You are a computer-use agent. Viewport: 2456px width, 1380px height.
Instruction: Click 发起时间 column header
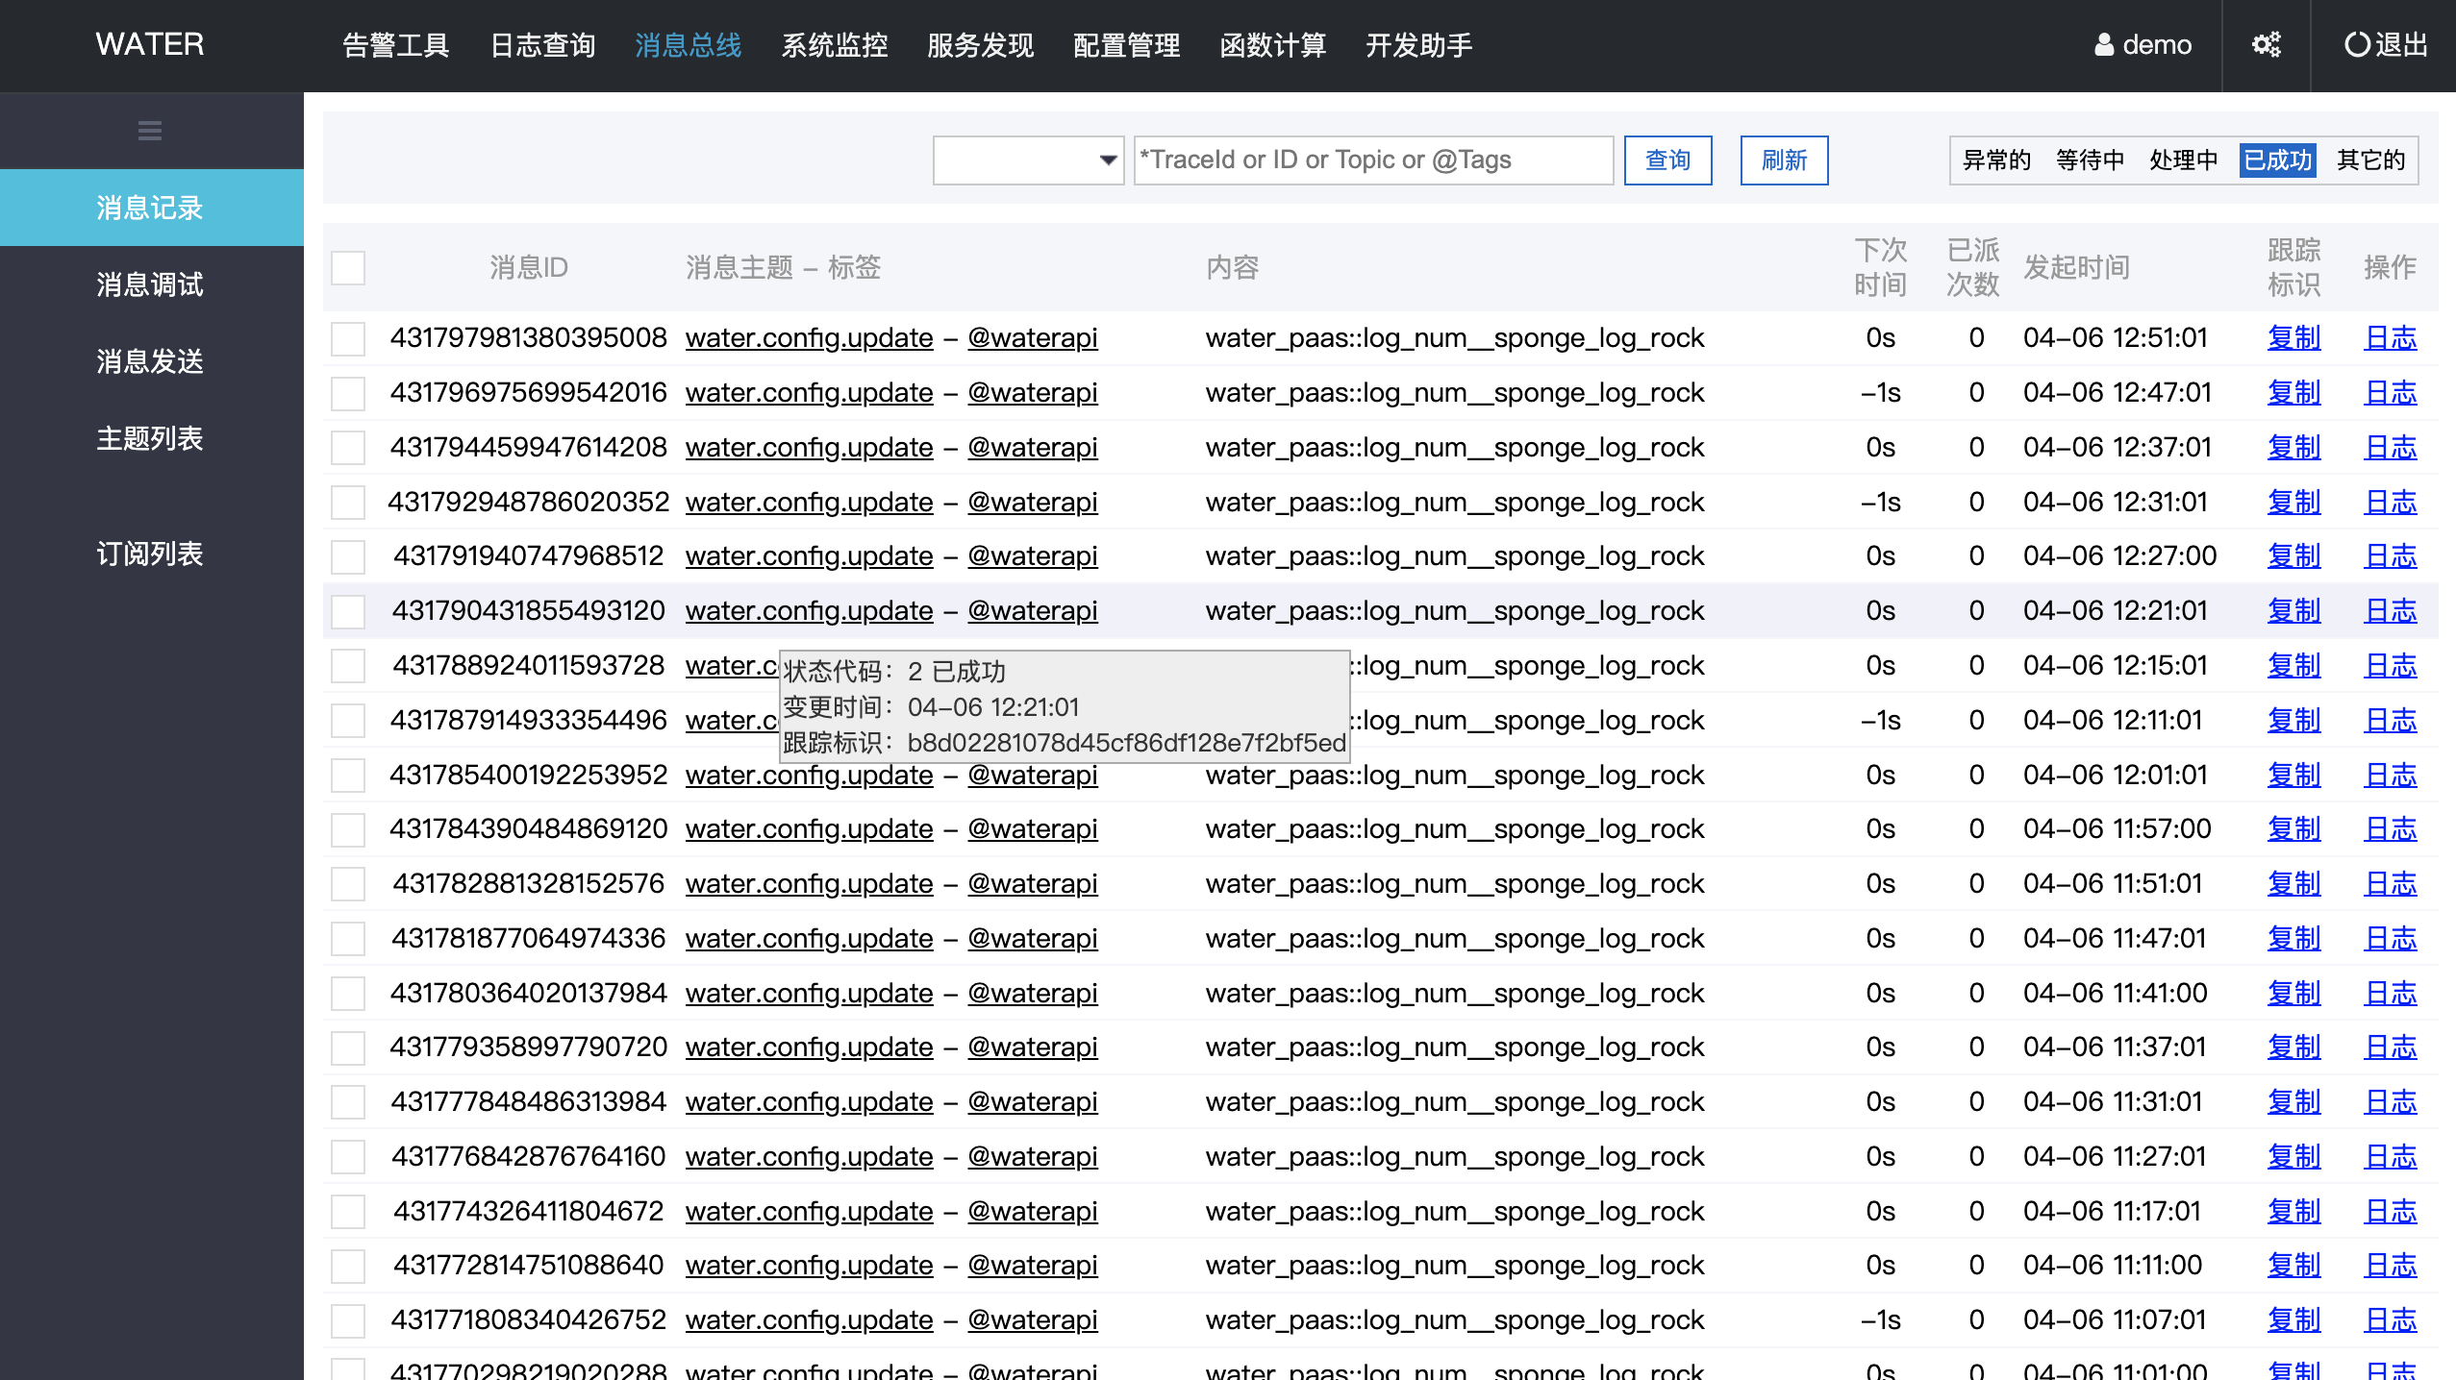coord(2076,267)
